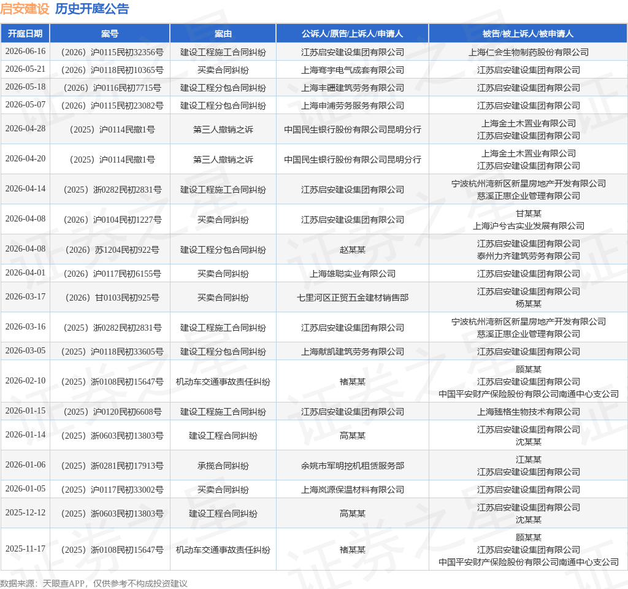Click the 历史开庭公告 heading
This screenshot has height=589, width=628.
pyautogui.click(x=92, y=9)
